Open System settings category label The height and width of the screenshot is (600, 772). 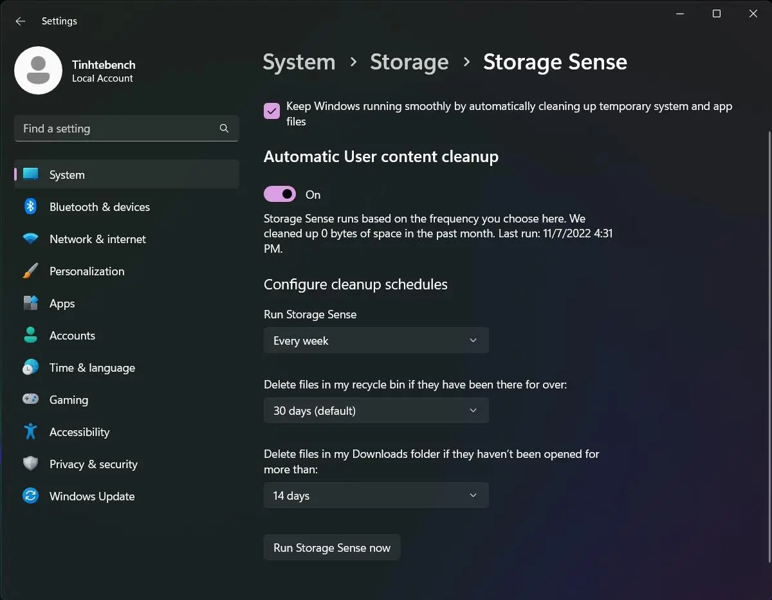(x=67, y=175)
